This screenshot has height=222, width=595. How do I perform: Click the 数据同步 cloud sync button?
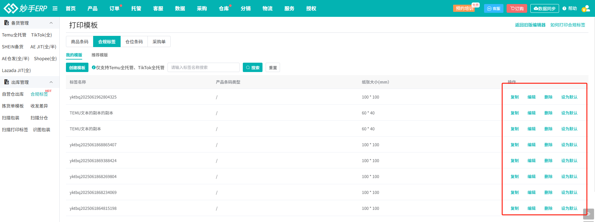[x=544, y=8]
